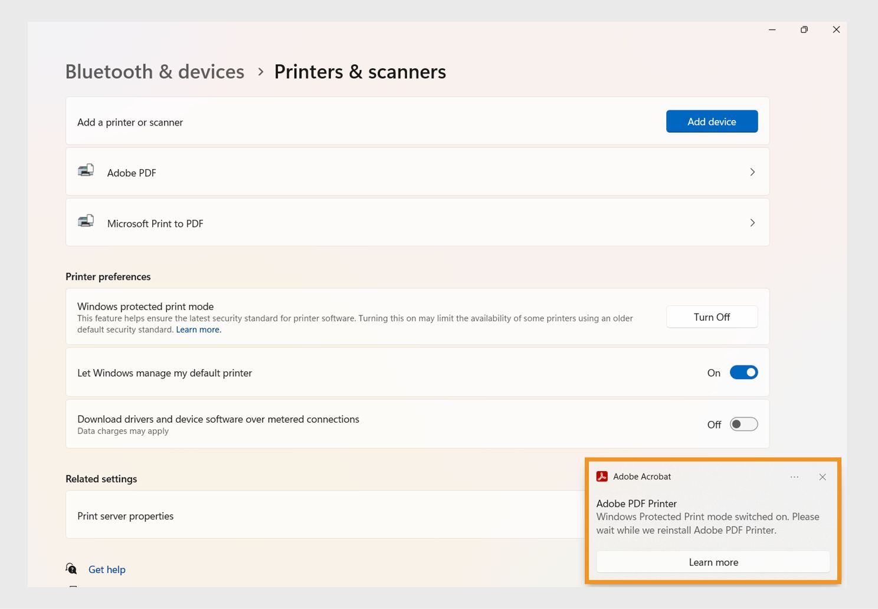The height and width of the screenshot is (609, 878).
Task: Click the Get help question mark icon
Action: [71, 568]
